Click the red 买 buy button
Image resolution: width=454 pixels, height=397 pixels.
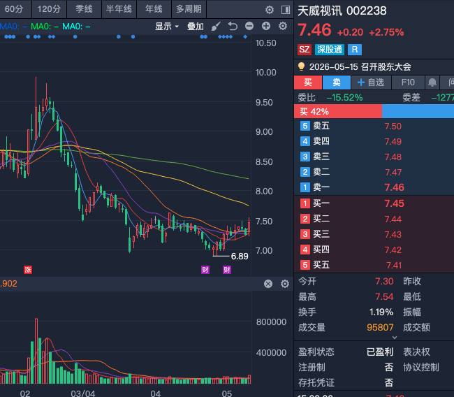pyautogui.click(x=308, y=82)
